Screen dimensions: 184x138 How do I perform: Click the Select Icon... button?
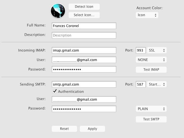(x=84, y=15)
